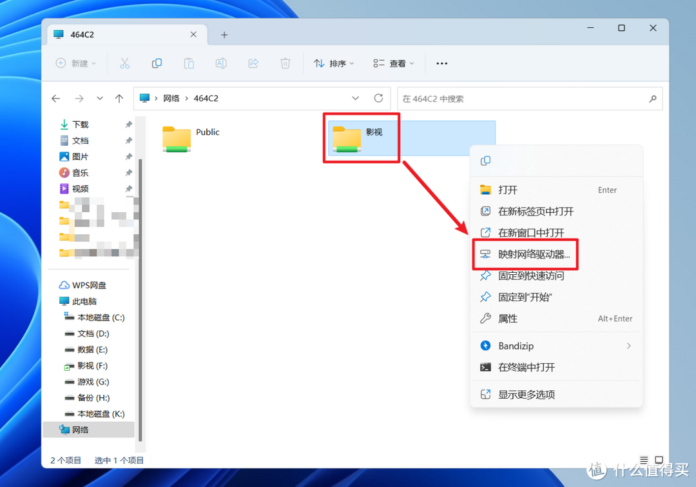Go back with the left arrow
Image resolution: width=696 pixels, height=487 pixels.
[56, 99]
